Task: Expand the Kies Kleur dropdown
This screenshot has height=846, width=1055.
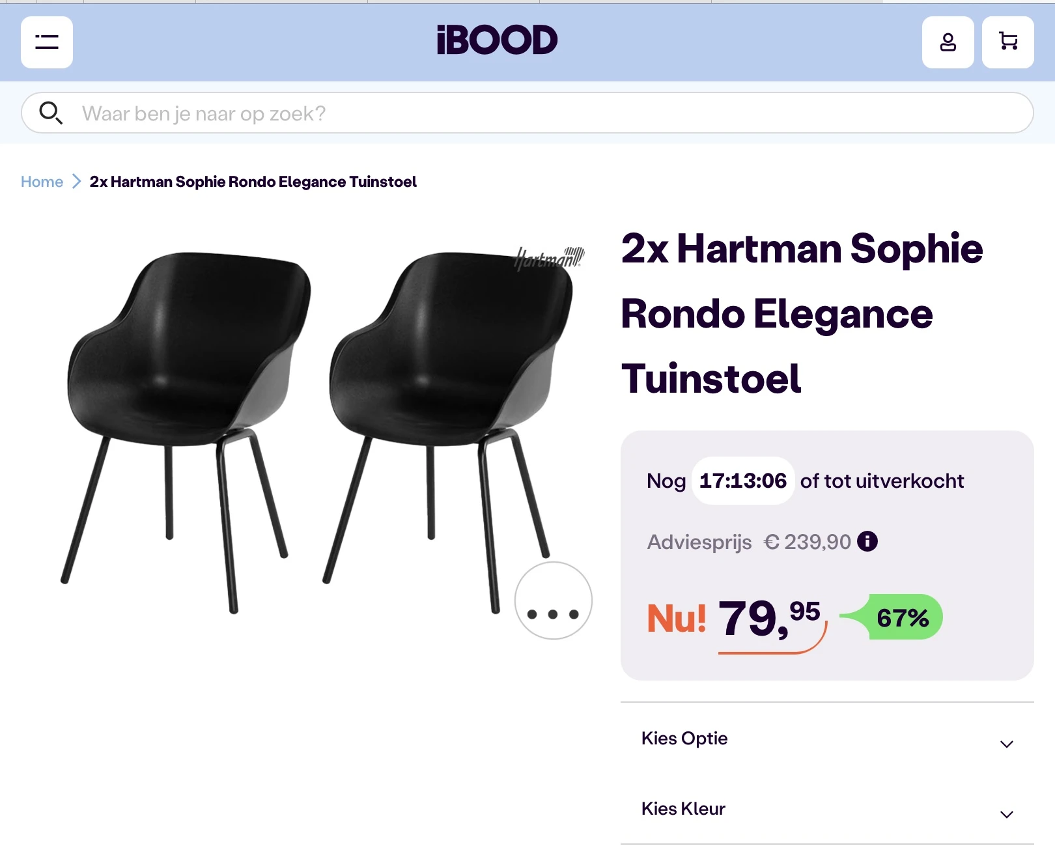Action: pyautogui.click(x=827, y=809)
